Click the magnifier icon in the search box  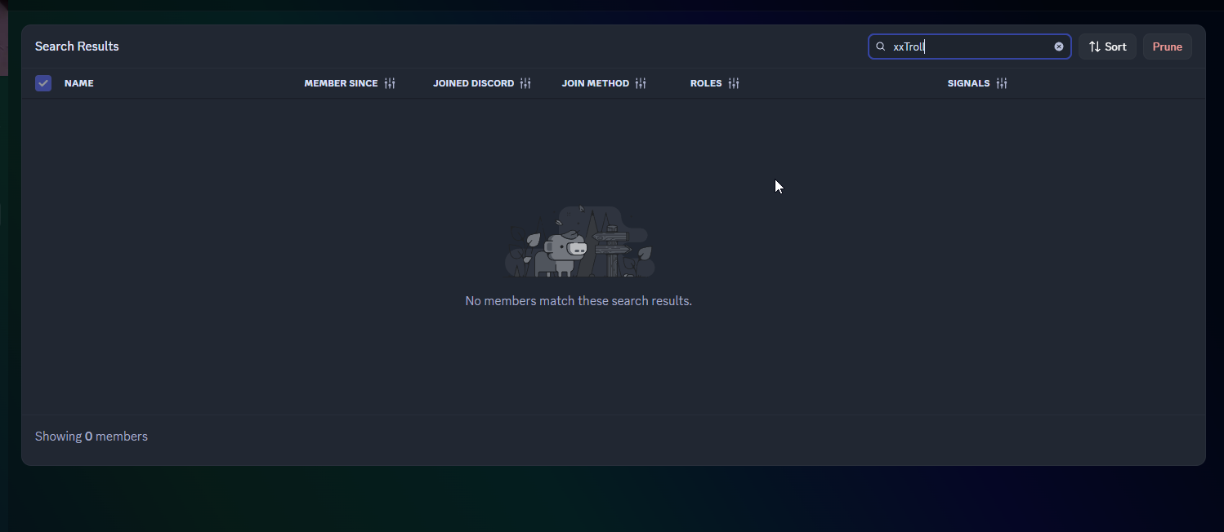pos(881,47)
